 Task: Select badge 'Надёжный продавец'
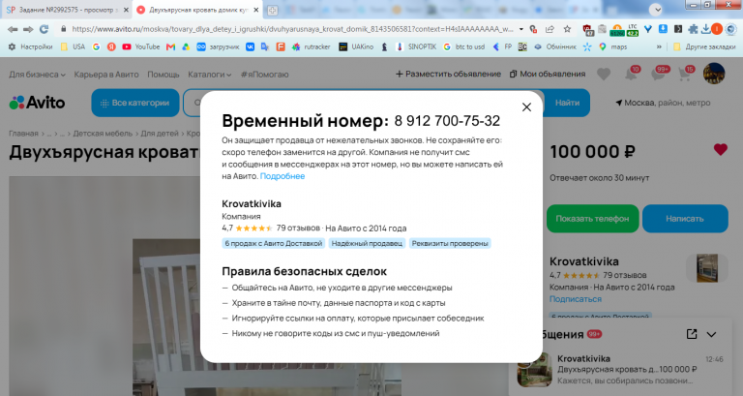pos(367,243)
